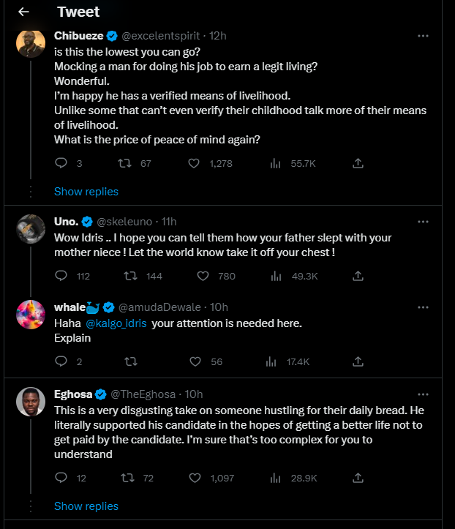The image size is (455, 529).
Task: Retweet Chibueze's tweet with 67 retweets
Action: (x=127, y=163)
